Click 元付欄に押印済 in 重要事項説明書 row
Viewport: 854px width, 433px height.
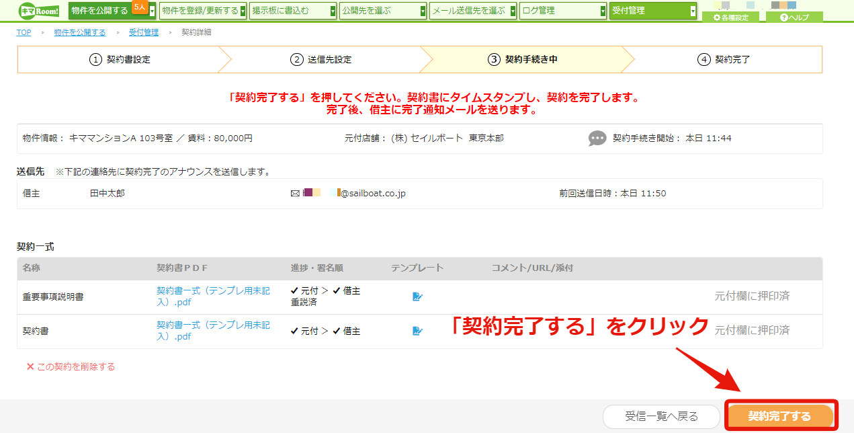(752, 297)
